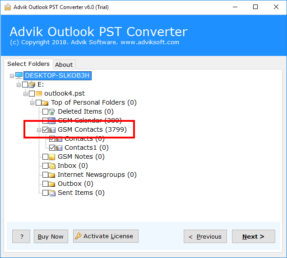Open the Select Folders tab
The height and width of the screenshot is (258, 287).
28,64
